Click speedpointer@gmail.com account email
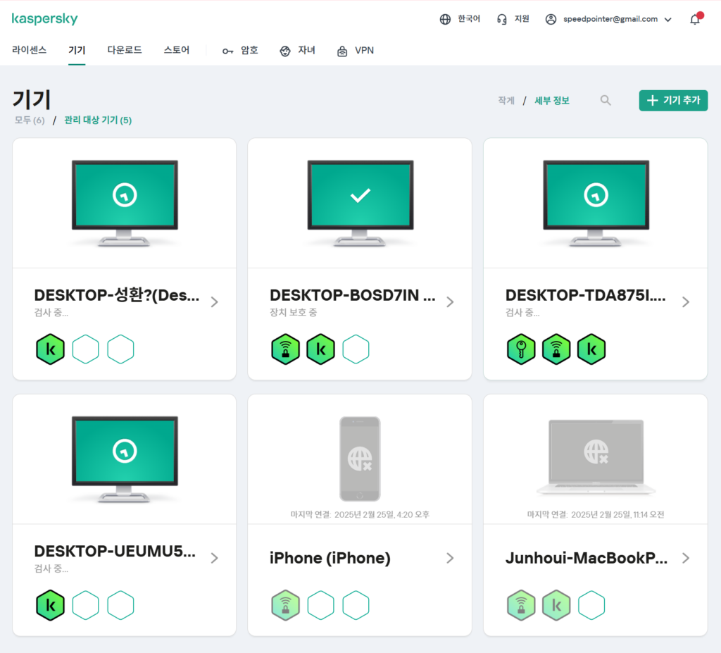Image resolution: width=721 pixels, height=653 pixels. (610, 19)
